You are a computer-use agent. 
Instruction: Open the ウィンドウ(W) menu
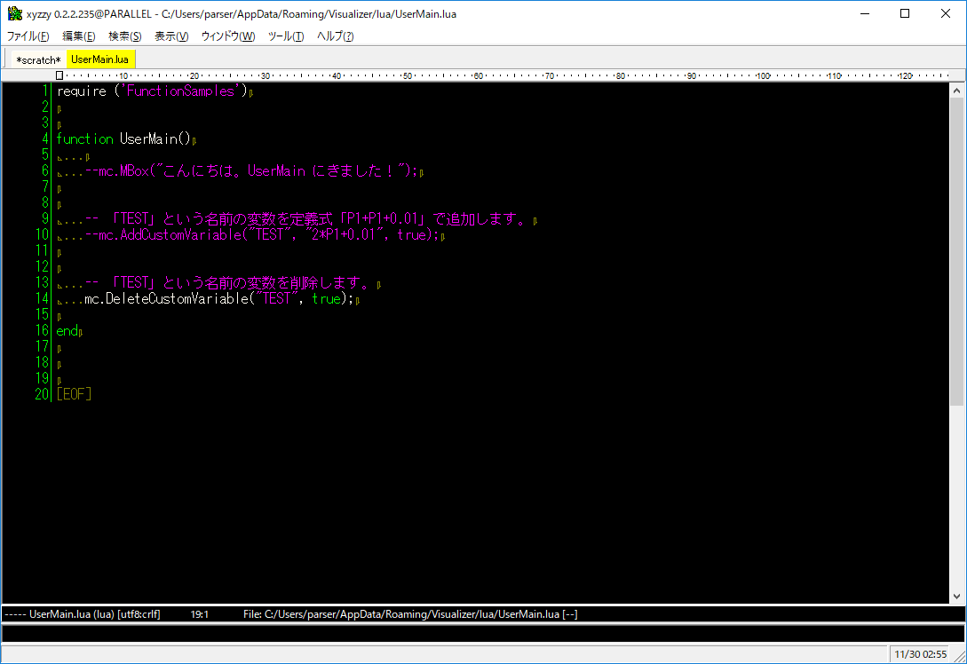click(x=228, y=36)
